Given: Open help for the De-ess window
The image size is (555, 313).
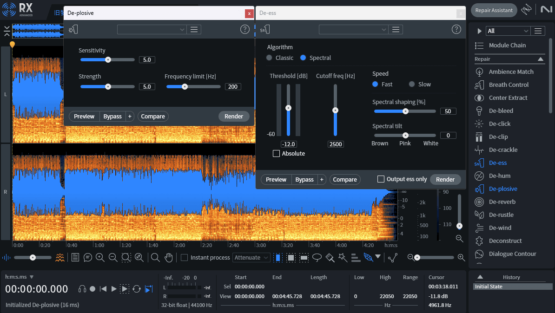Looking at the screenshot, I should pos(456,29).
